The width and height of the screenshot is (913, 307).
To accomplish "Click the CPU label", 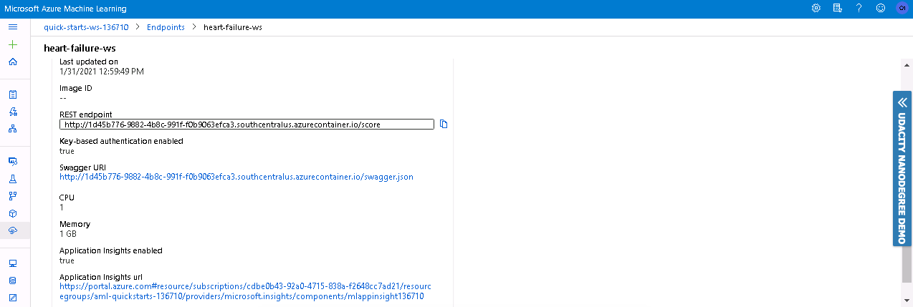I will pyautogui.click(x=67, y=198).
